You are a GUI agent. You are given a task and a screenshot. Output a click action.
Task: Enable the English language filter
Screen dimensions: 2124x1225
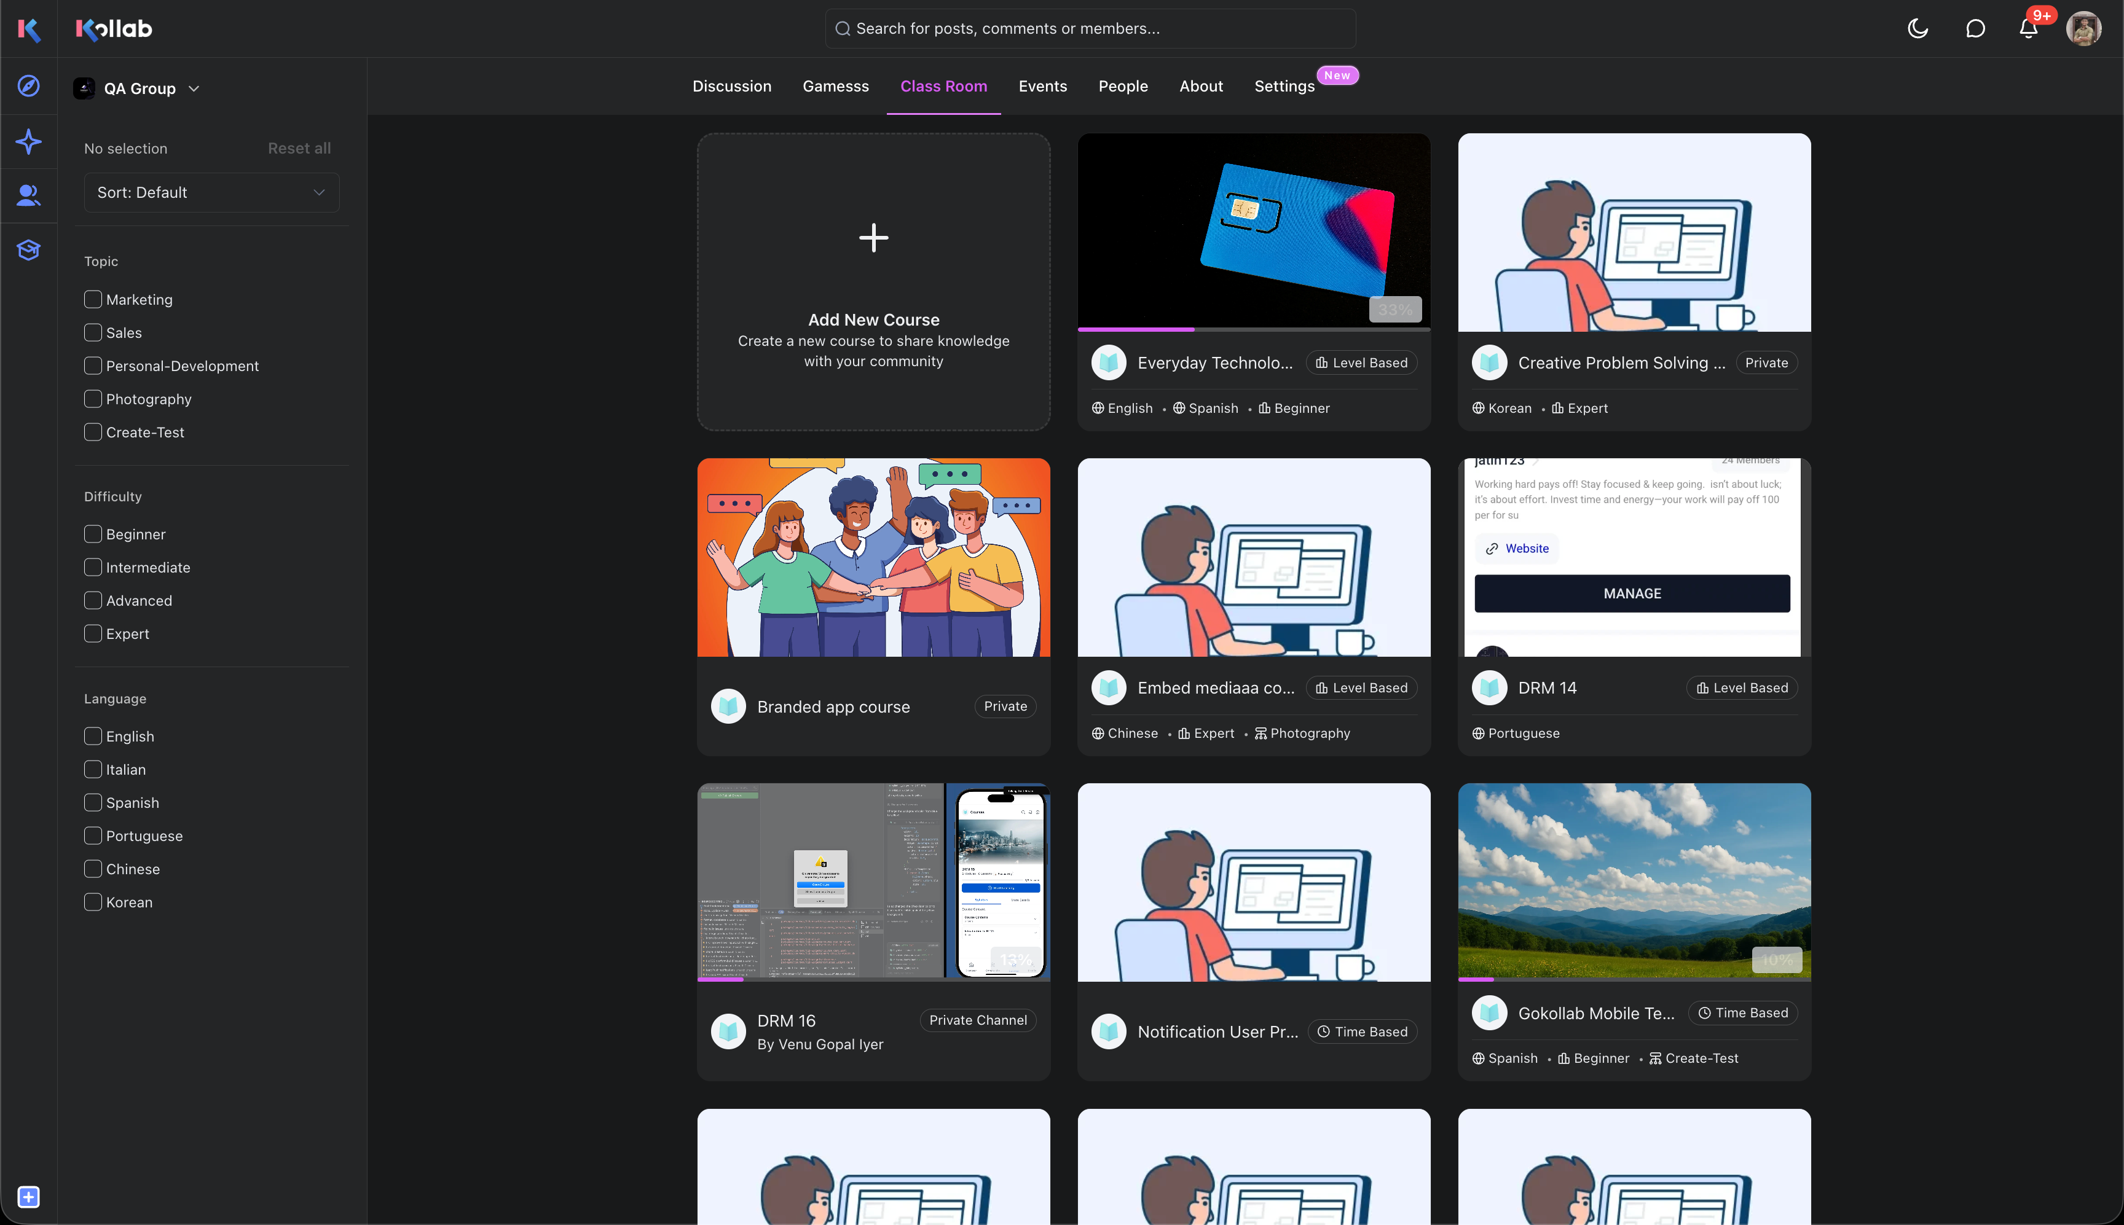[93, 736]
